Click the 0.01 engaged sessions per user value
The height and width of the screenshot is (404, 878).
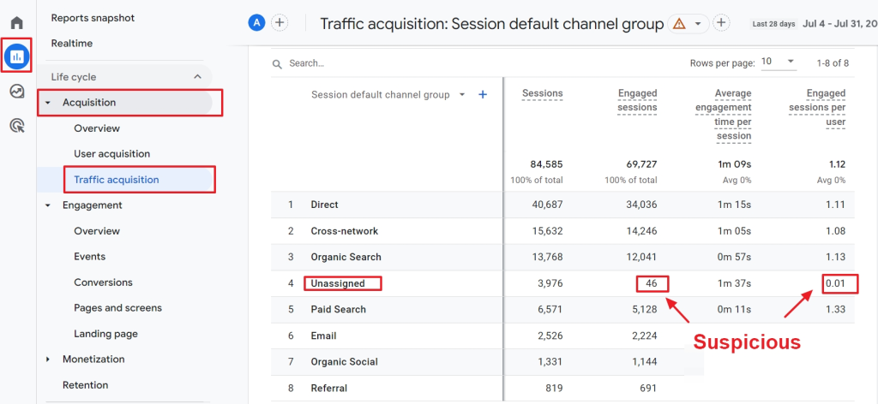(x=835, y=284)
